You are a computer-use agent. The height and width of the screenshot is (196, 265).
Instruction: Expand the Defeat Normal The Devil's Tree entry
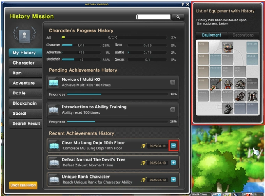coord(173,163)
